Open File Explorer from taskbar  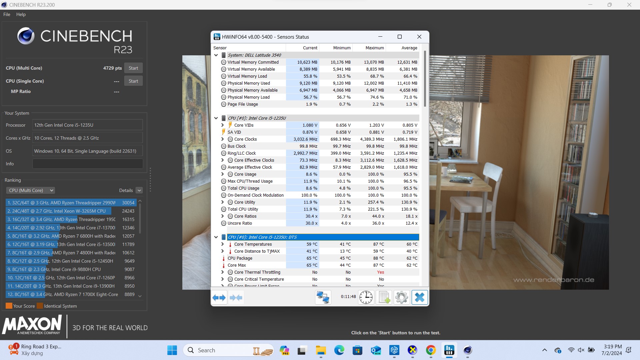pos(321,350)
